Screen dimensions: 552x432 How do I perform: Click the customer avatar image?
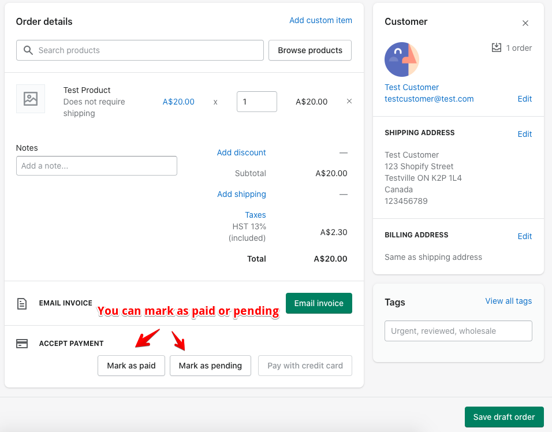click(x=401, y=59)
